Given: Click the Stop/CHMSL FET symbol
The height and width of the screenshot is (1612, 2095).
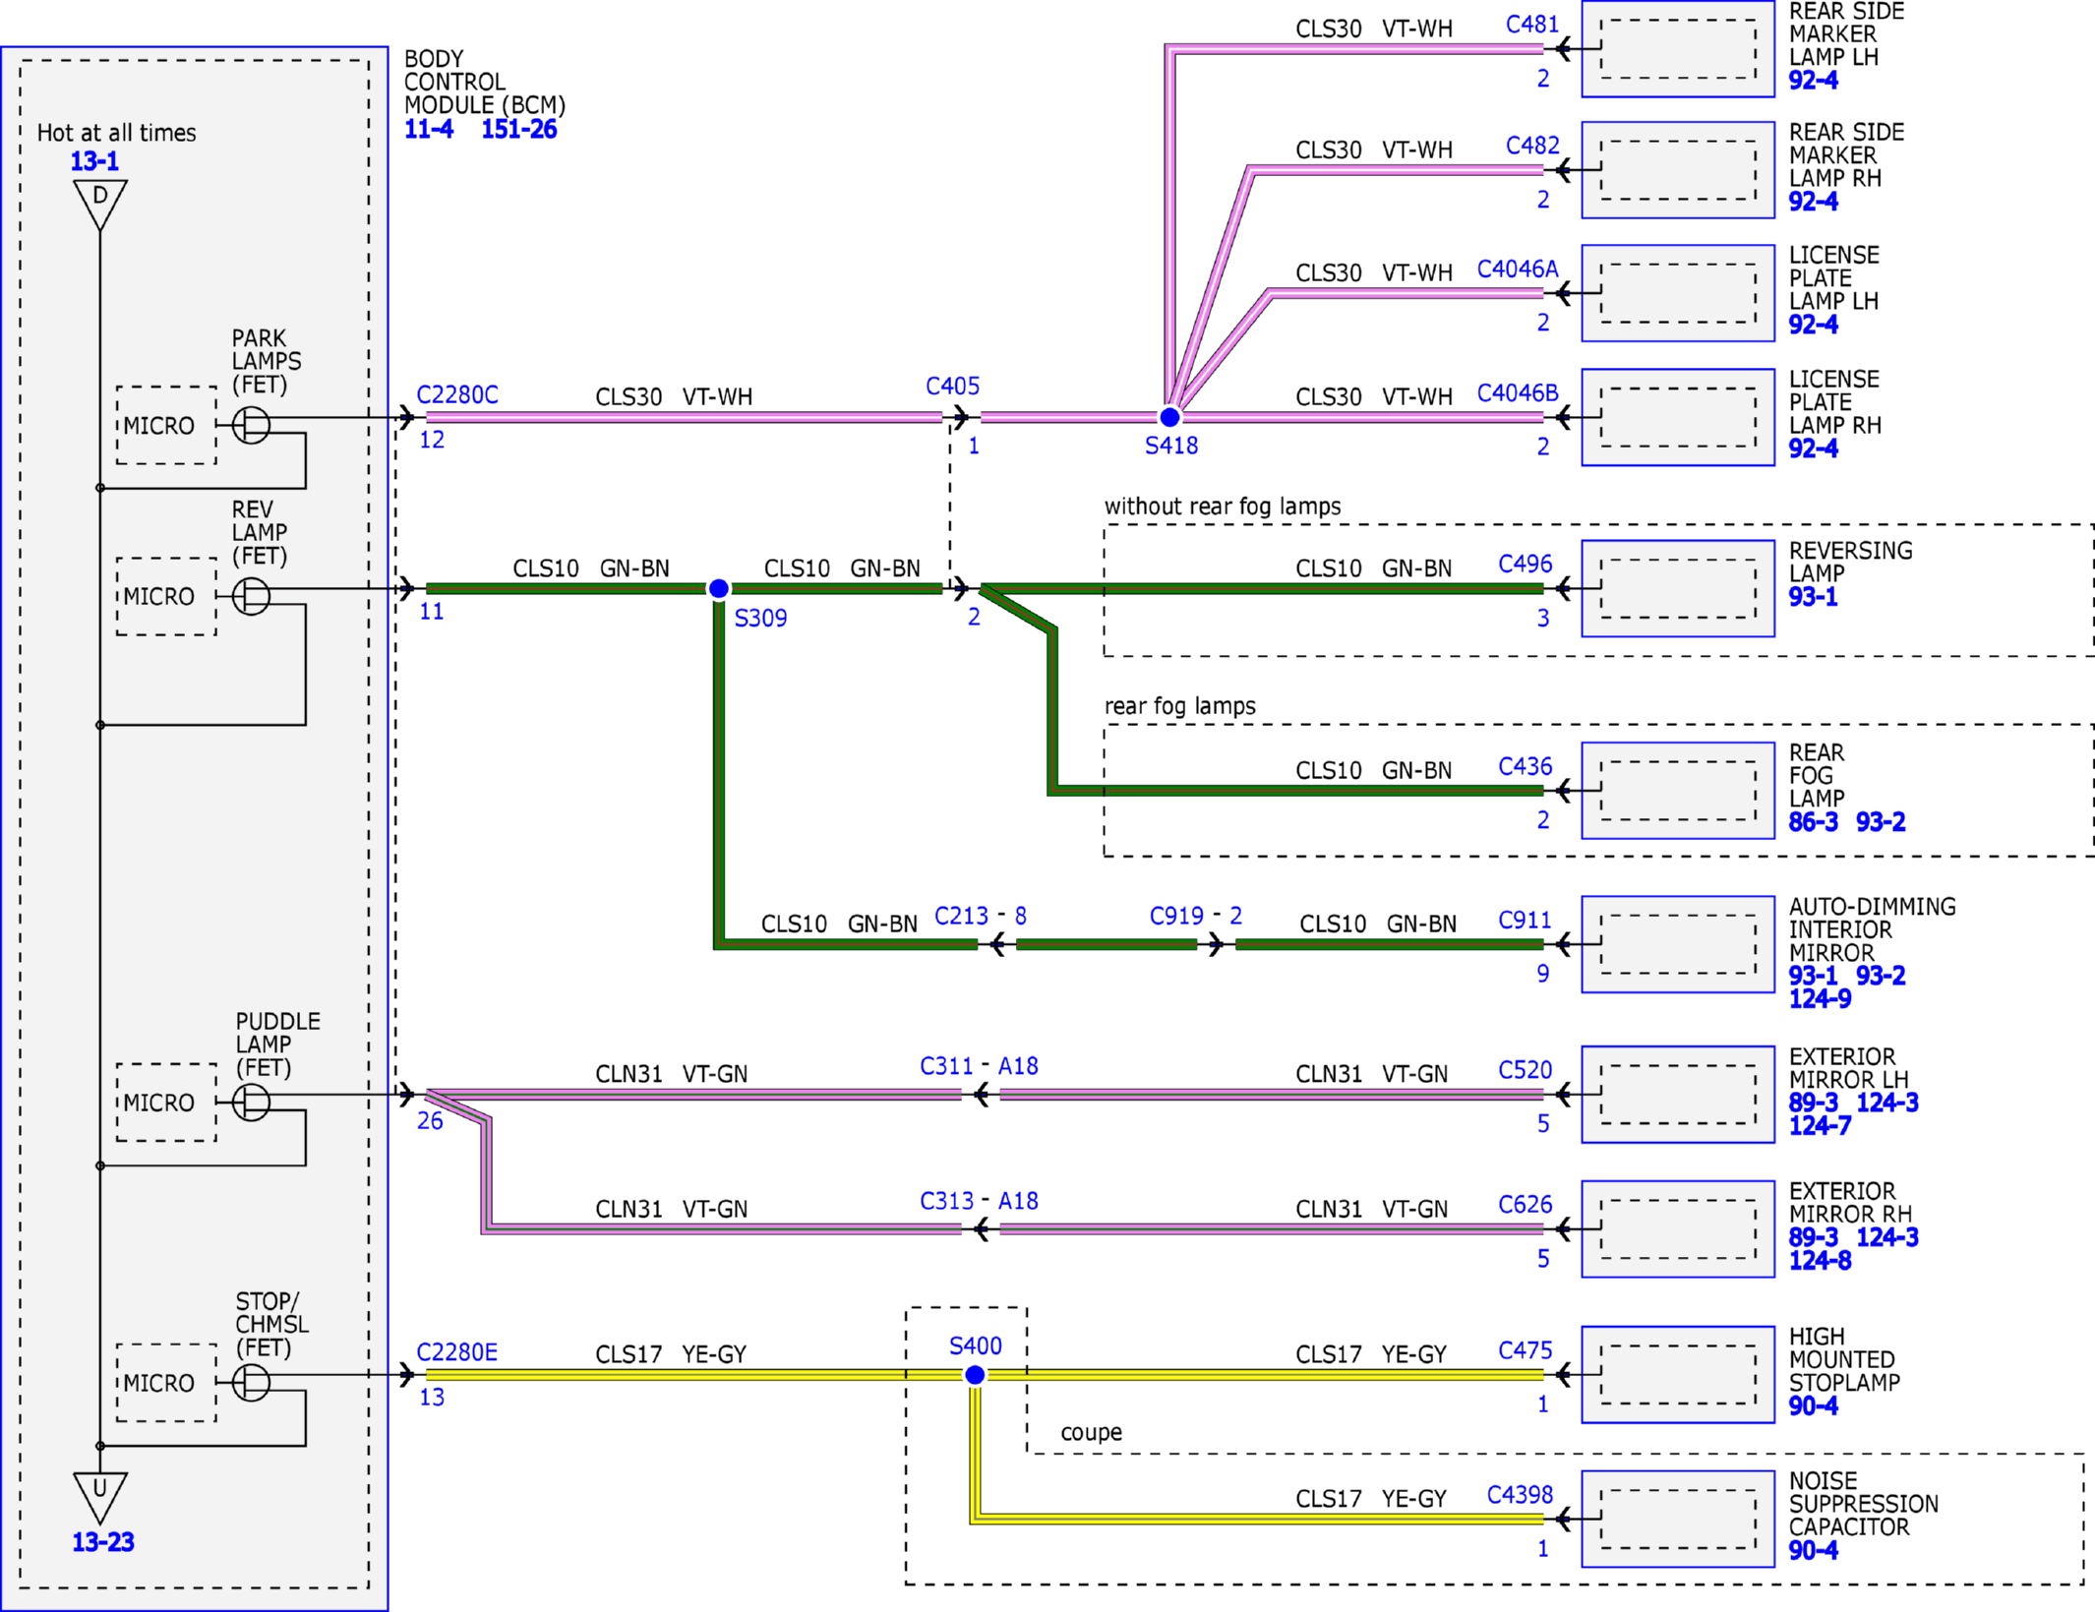Looking at the screenshot, I should [x=251, y=1383].
